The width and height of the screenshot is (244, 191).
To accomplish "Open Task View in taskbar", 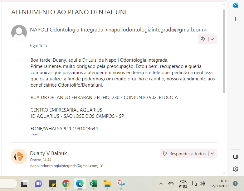I will [25, 184].
